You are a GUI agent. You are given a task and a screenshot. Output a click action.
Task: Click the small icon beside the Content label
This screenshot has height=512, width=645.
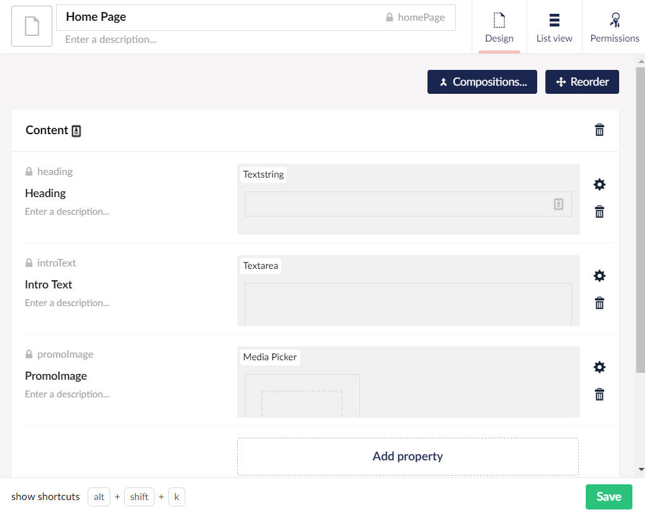pyautogui.click(x=77, y=130)
